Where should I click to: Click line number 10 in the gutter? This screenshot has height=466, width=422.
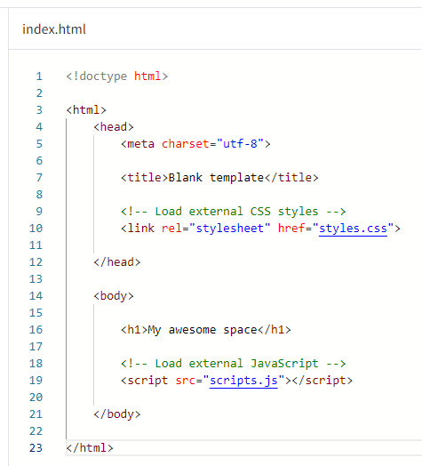tap(36, 229)
